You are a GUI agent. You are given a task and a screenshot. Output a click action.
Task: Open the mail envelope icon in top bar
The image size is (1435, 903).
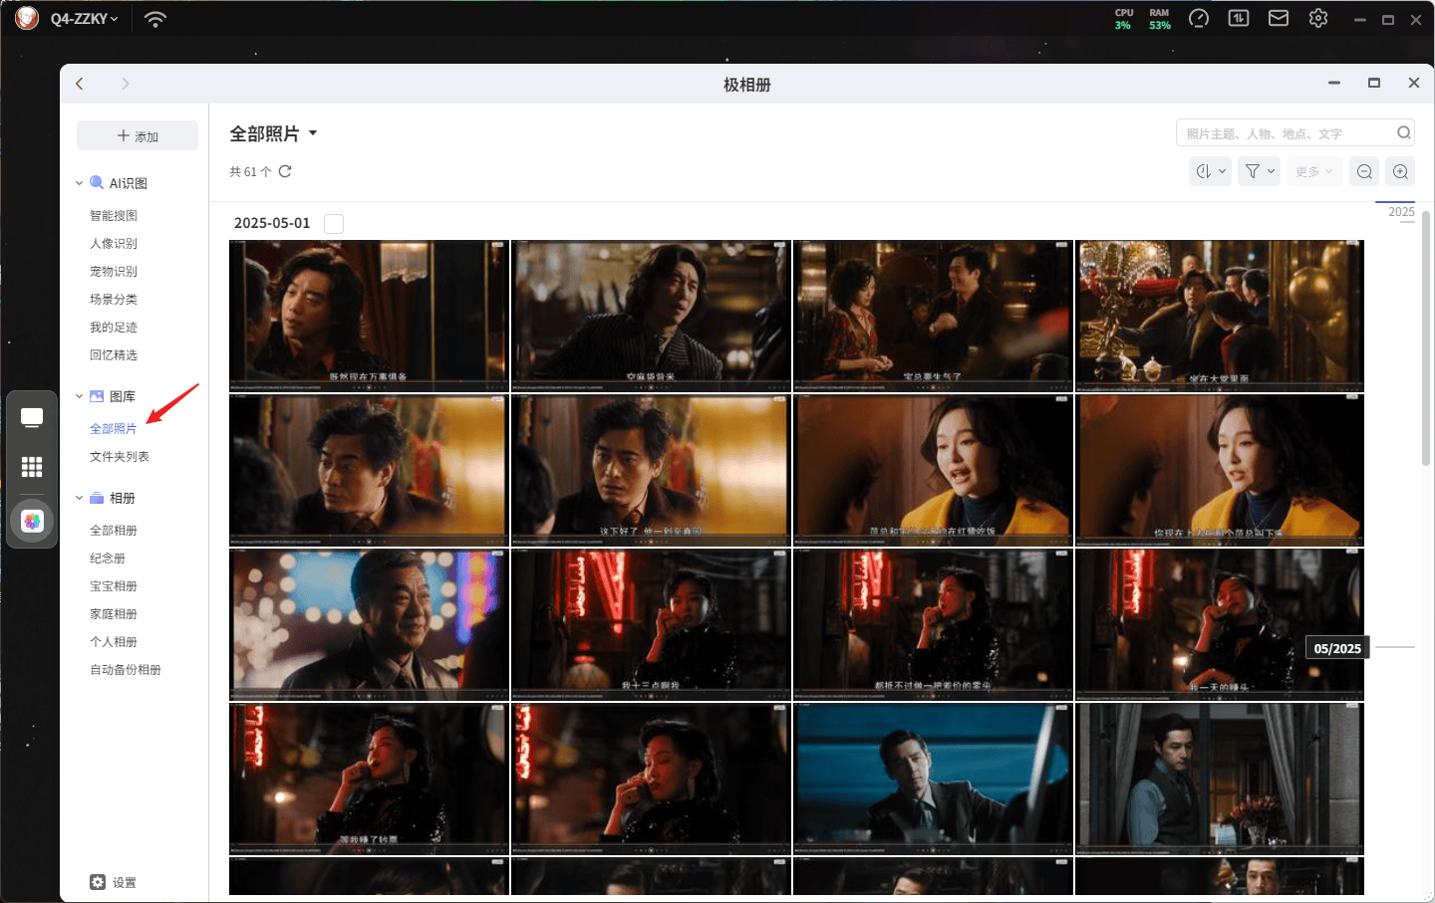[x=1279, y=18]
